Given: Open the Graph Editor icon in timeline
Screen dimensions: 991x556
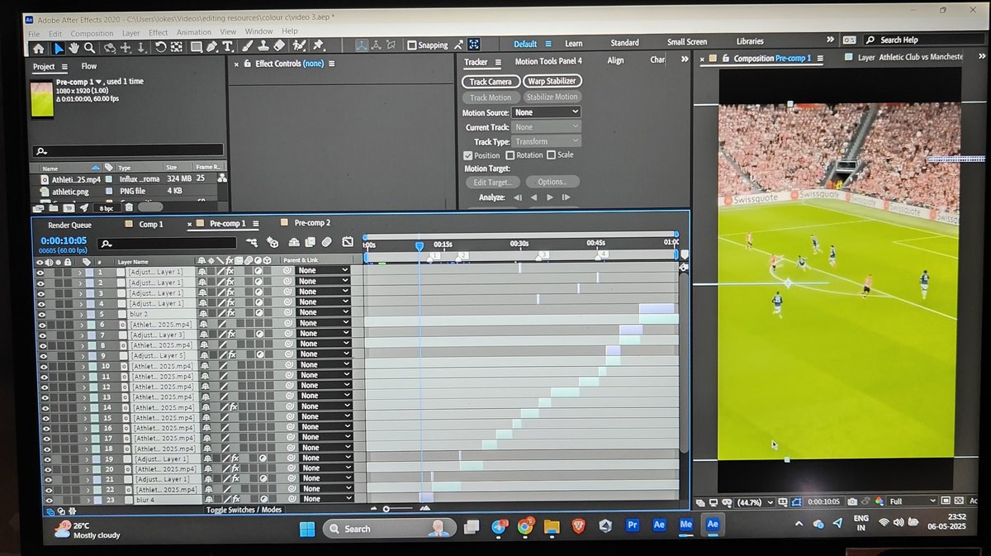Looking at the screenshot, I should (348, 242).
